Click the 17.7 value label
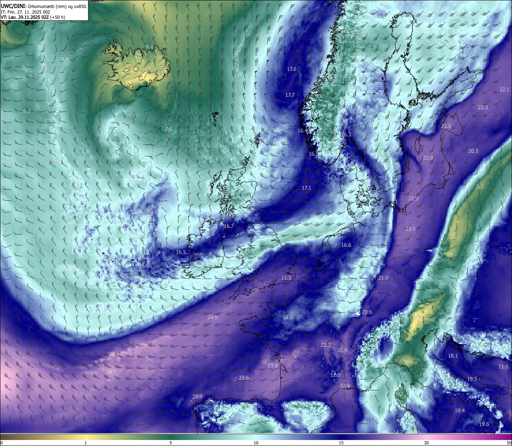The width and height of the screenshot is (512, 446). click(290, 95)
